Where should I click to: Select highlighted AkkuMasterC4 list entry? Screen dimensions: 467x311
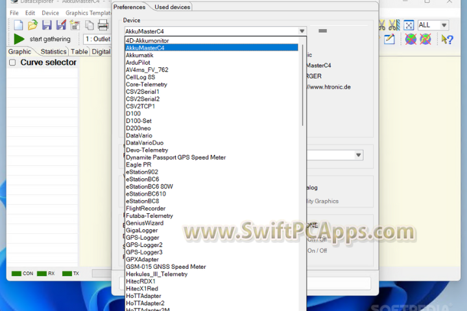point(211,48)
